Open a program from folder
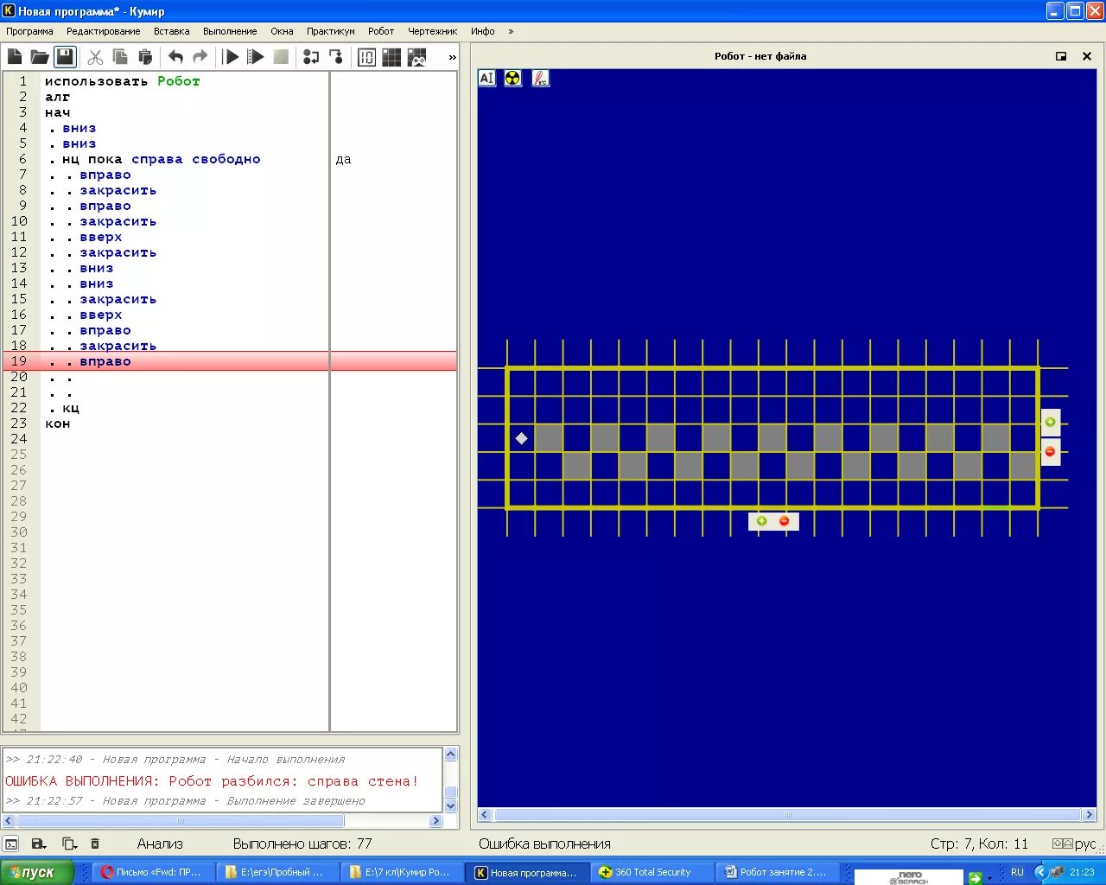This screenshot has width=1106, height=885. (x=40, y=57)
